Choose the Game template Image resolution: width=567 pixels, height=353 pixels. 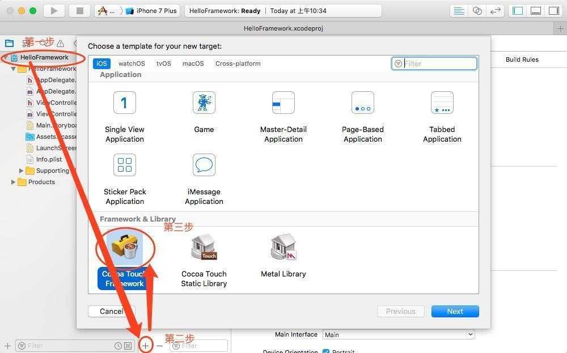point(204,112)
